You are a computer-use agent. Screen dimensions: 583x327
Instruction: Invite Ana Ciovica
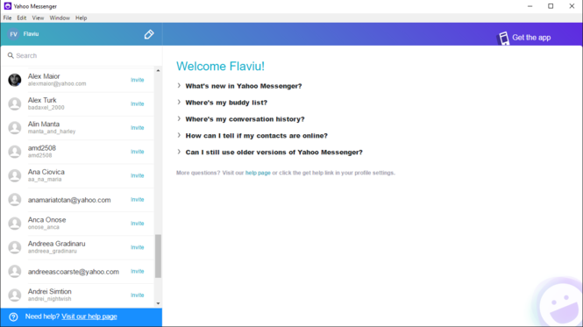point(137,175)
